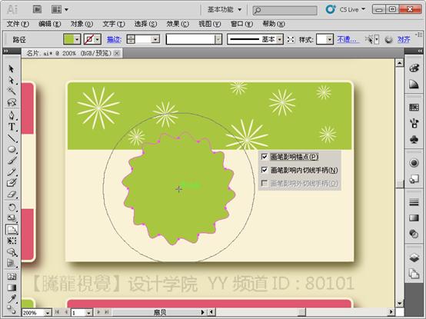Toggle 画笔影响外切线手柄(O) checkbox
The width and height of the screenshot is (426, 319).
264,183
